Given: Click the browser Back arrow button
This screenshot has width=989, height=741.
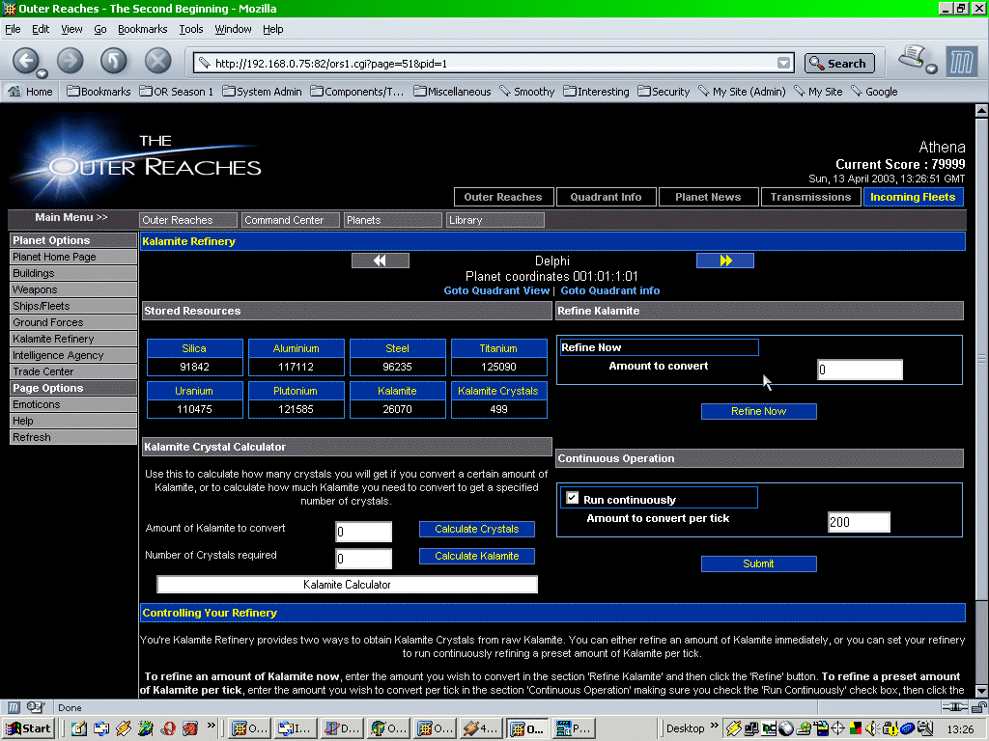Looking at the screenshot, I should 25,61.
